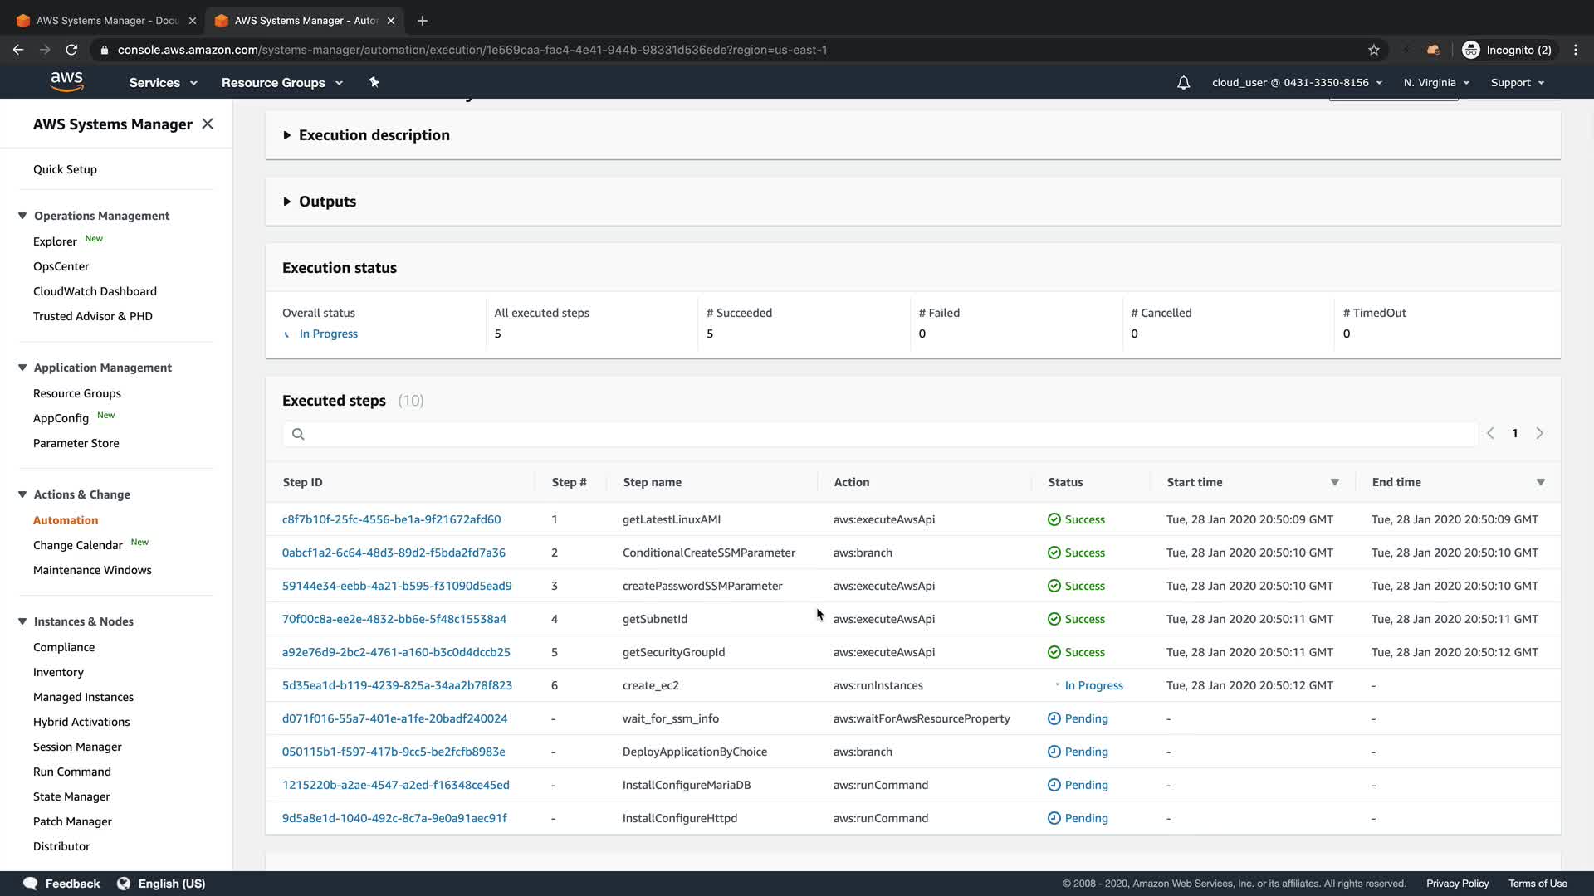1594x896 pixels.
Task: Open step ID link for create_ec2
Action: [397, 685]
